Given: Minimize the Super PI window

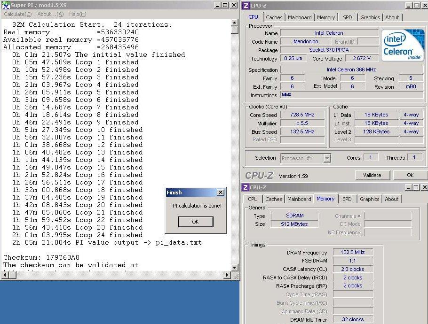Looking at the screenshot, I should click(x=217, y=5).
